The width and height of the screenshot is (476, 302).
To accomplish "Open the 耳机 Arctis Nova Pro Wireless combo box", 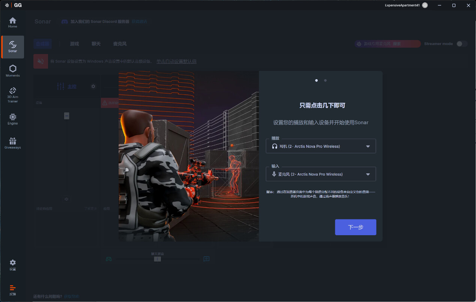I will tap(321, 146).
